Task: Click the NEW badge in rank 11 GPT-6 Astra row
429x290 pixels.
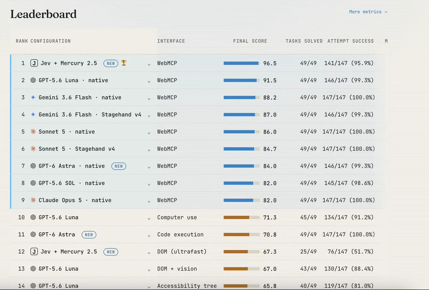Action: 89,235
